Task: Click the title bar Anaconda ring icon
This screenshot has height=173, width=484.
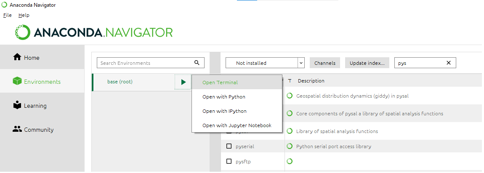Action: coord(4,5)
